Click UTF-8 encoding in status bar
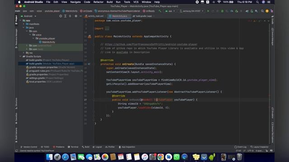289x162 pixels. point(251,151)
